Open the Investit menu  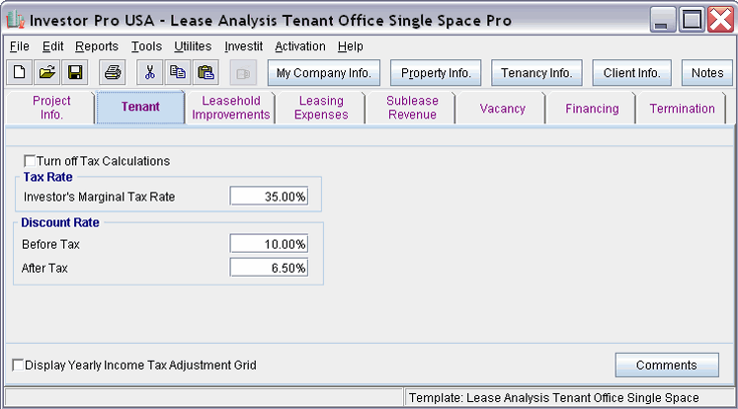pos(244,46)
